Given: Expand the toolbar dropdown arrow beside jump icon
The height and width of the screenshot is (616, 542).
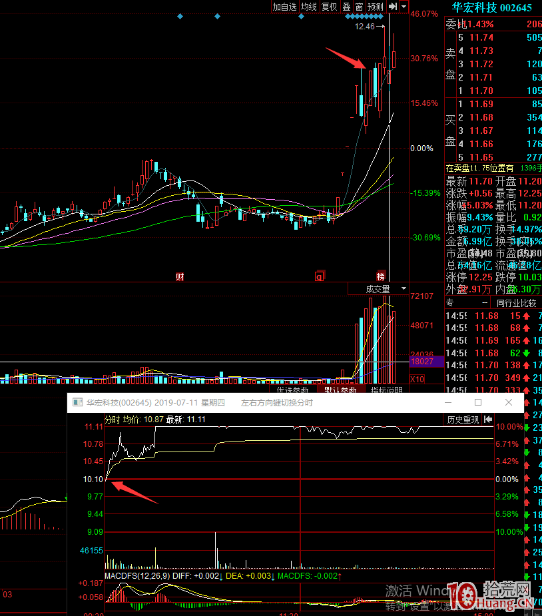Looking at the screenshot, I should tap(404, 7).
